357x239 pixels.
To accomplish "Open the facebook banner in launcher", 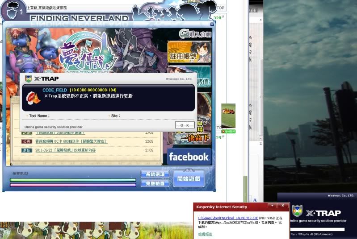I will tap(189, 157).
